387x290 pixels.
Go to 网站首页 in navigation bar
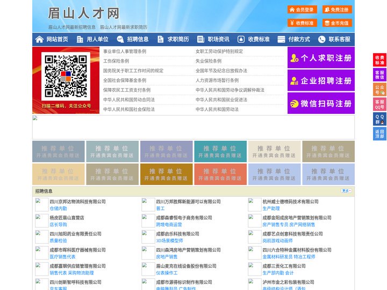58,39
